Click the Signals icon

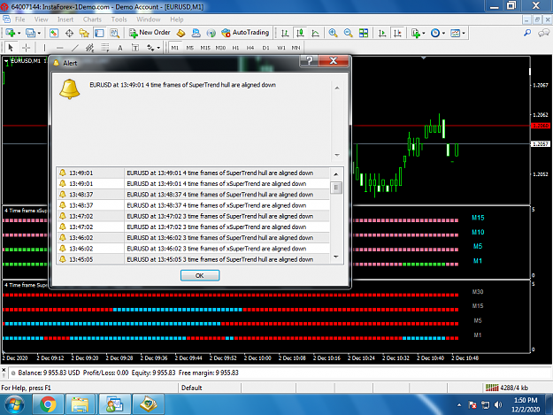[x=211, y=33]
